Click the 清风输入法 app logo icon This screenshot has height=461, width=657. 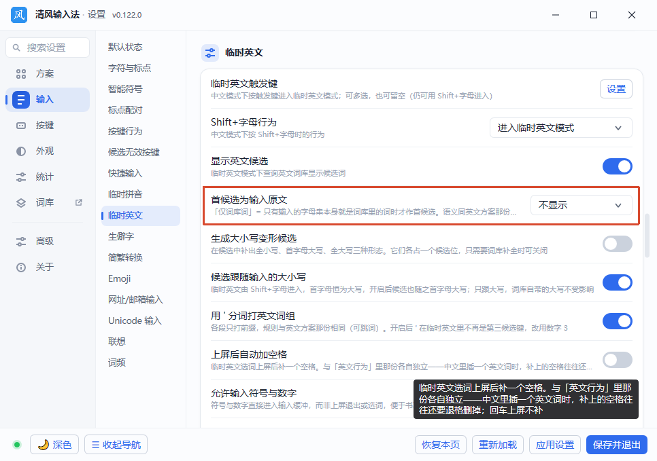click(x=19, y=15)
